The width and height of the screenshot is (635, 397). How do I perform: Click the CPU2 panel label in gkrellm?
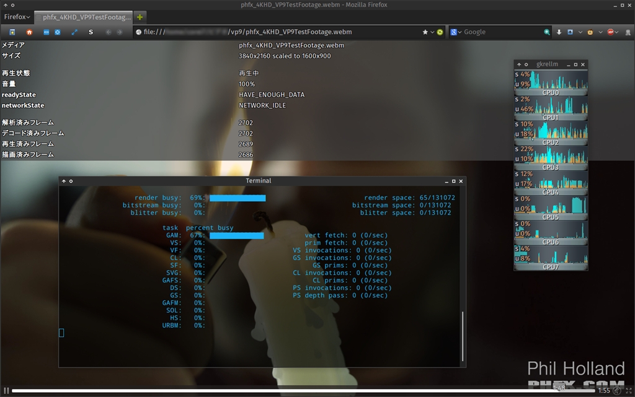(551, 142)
